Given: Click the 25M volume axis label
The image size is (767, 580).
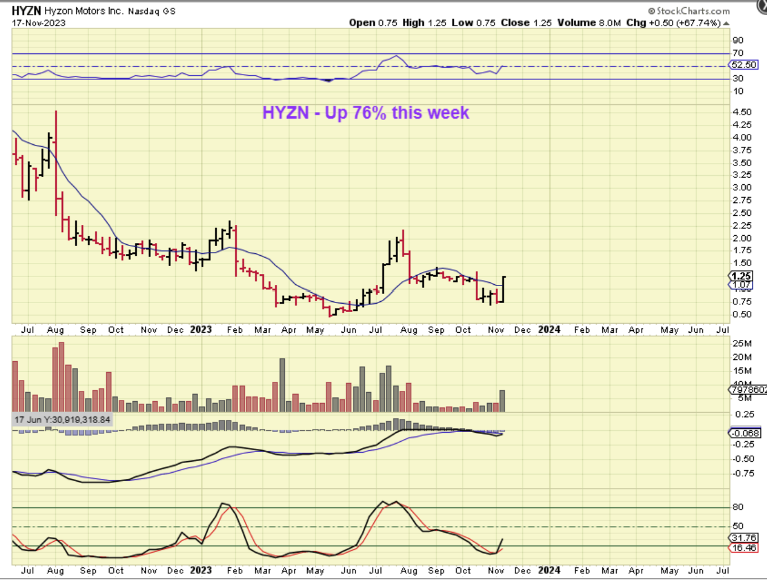Looking at the screenshot, I should click(x=742, y=344).
